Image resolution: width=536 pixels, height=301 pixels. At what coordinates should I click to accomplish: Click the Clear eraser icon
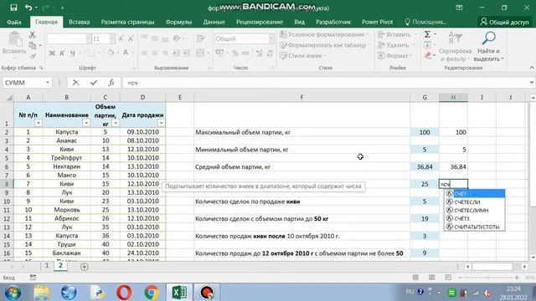coord(428,55)
